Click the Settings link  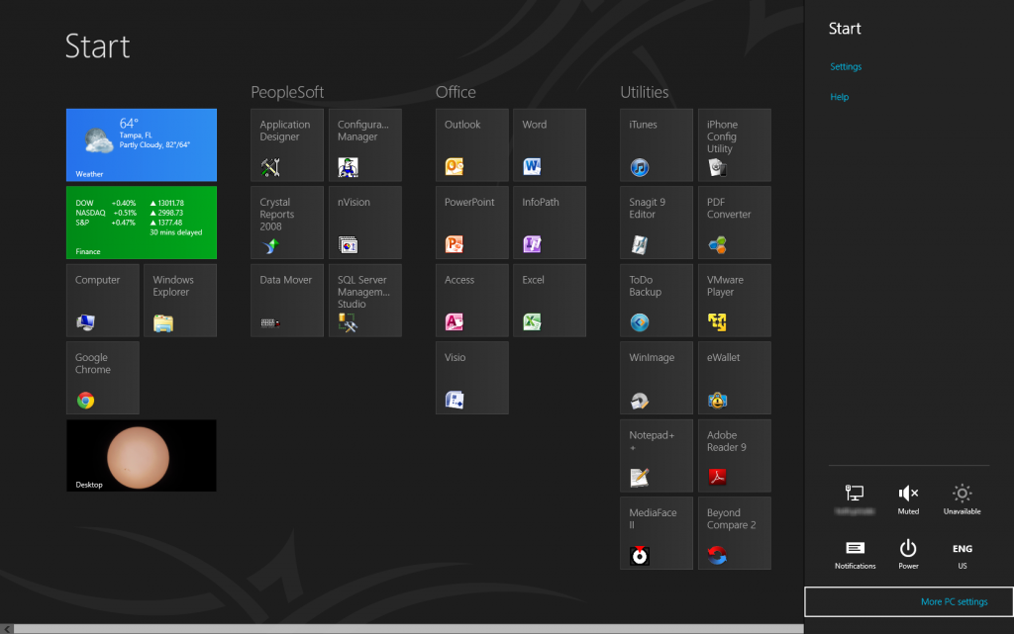pos(846,66)
